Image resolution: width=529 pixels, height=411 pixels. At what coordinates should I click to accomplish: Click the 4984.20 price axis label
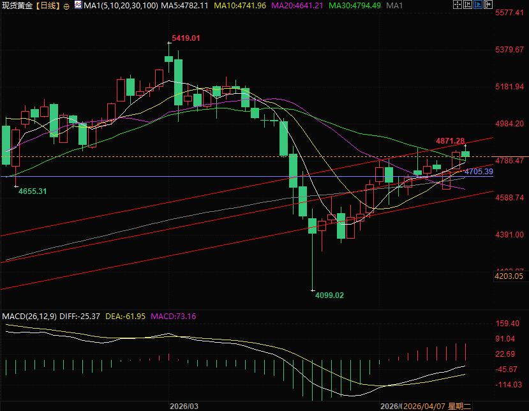pos(509,124)
